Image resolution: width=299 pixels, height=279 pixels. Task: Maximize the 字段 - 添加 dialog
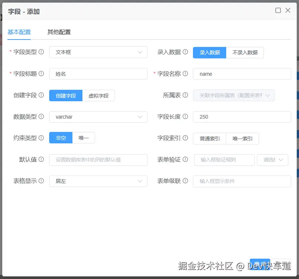coord(278,10)
